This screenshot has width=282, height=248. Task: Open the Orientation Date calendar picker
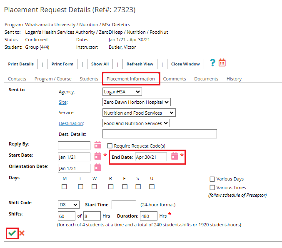click(98, 168)
